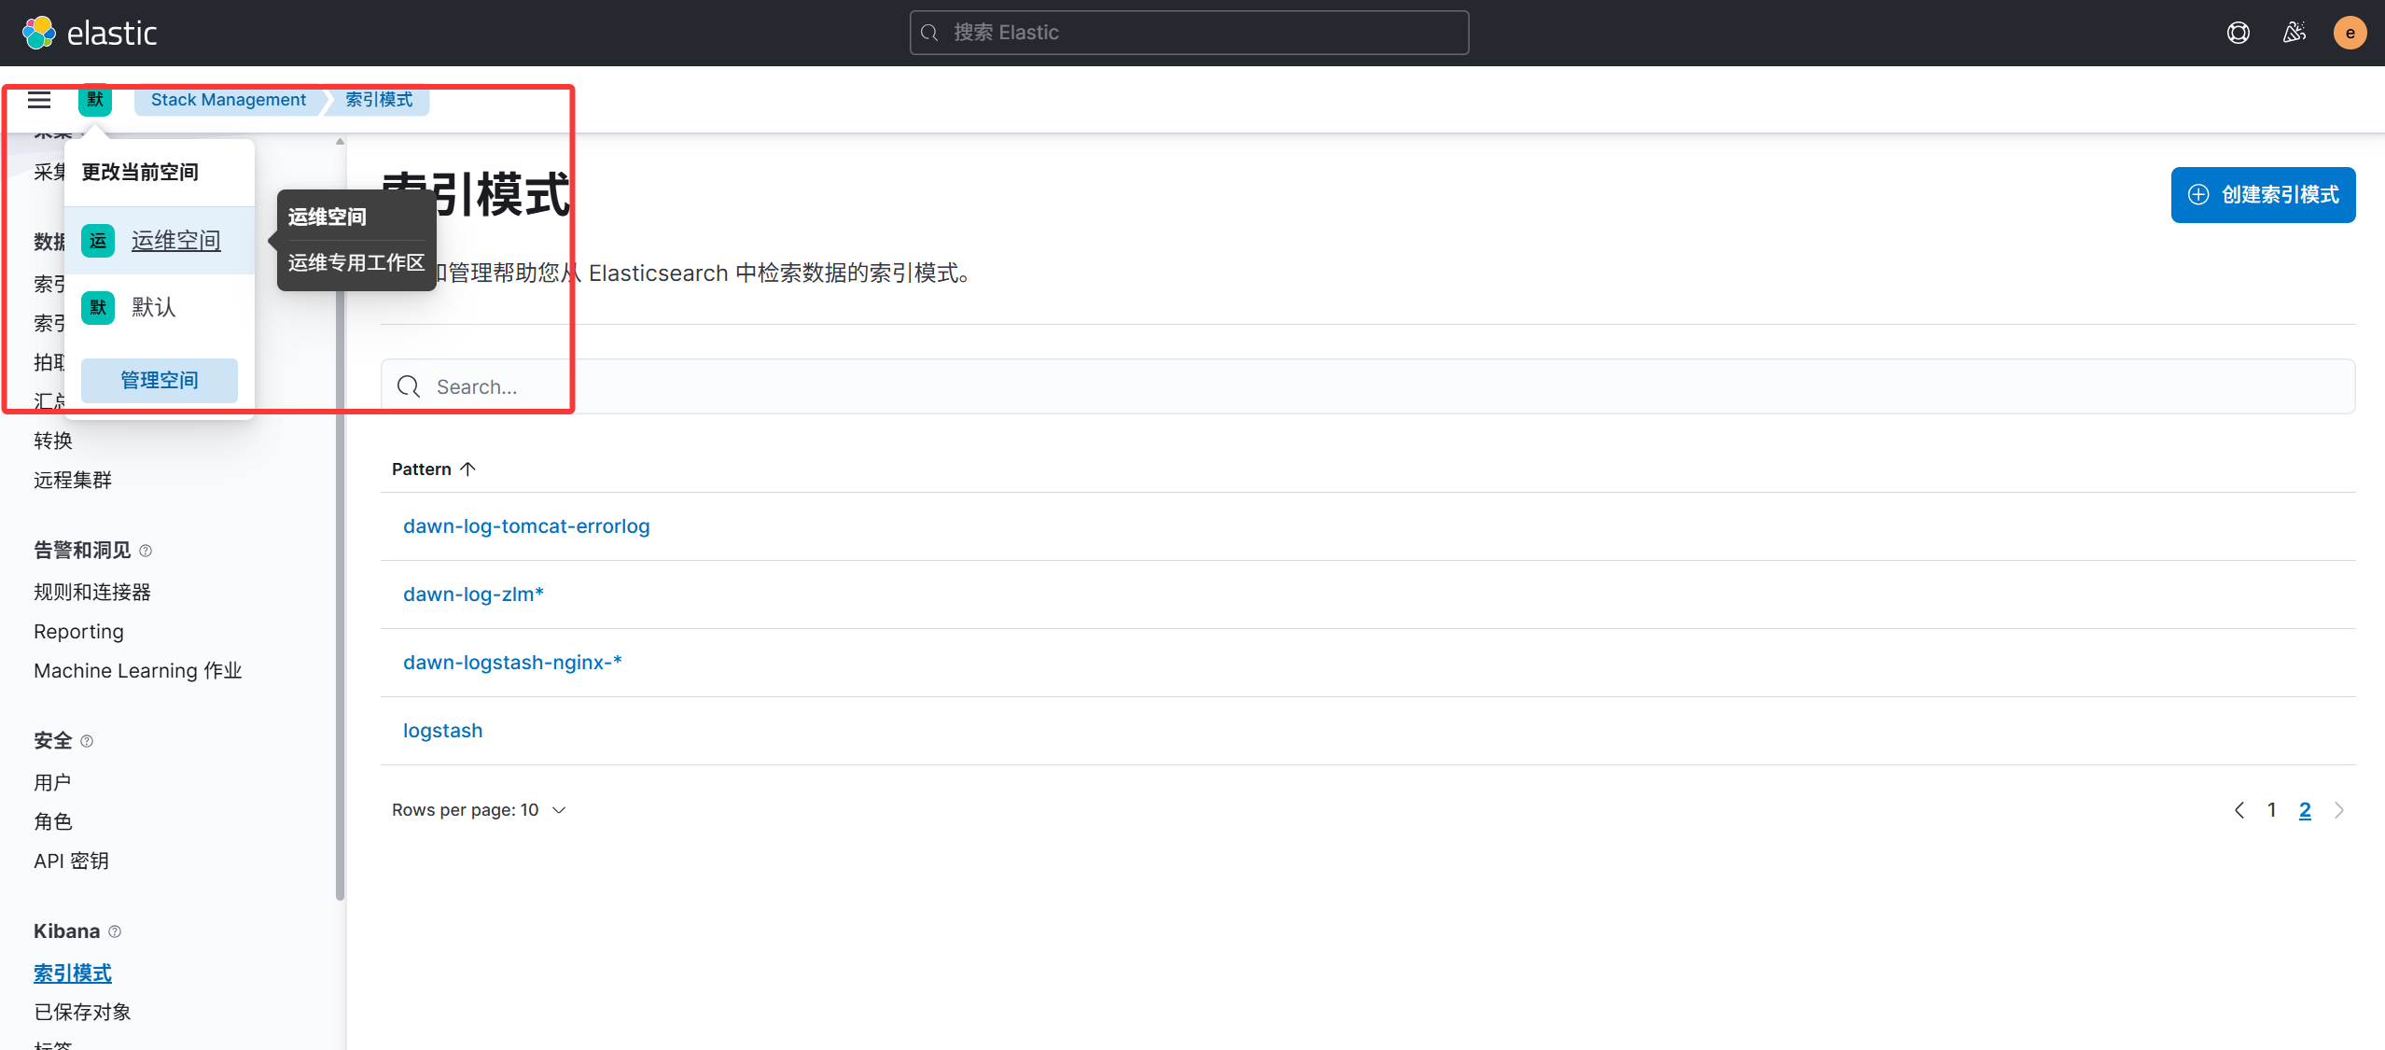Open Reporting in sidebar
2385x1050 pixels.
point(78,632)
